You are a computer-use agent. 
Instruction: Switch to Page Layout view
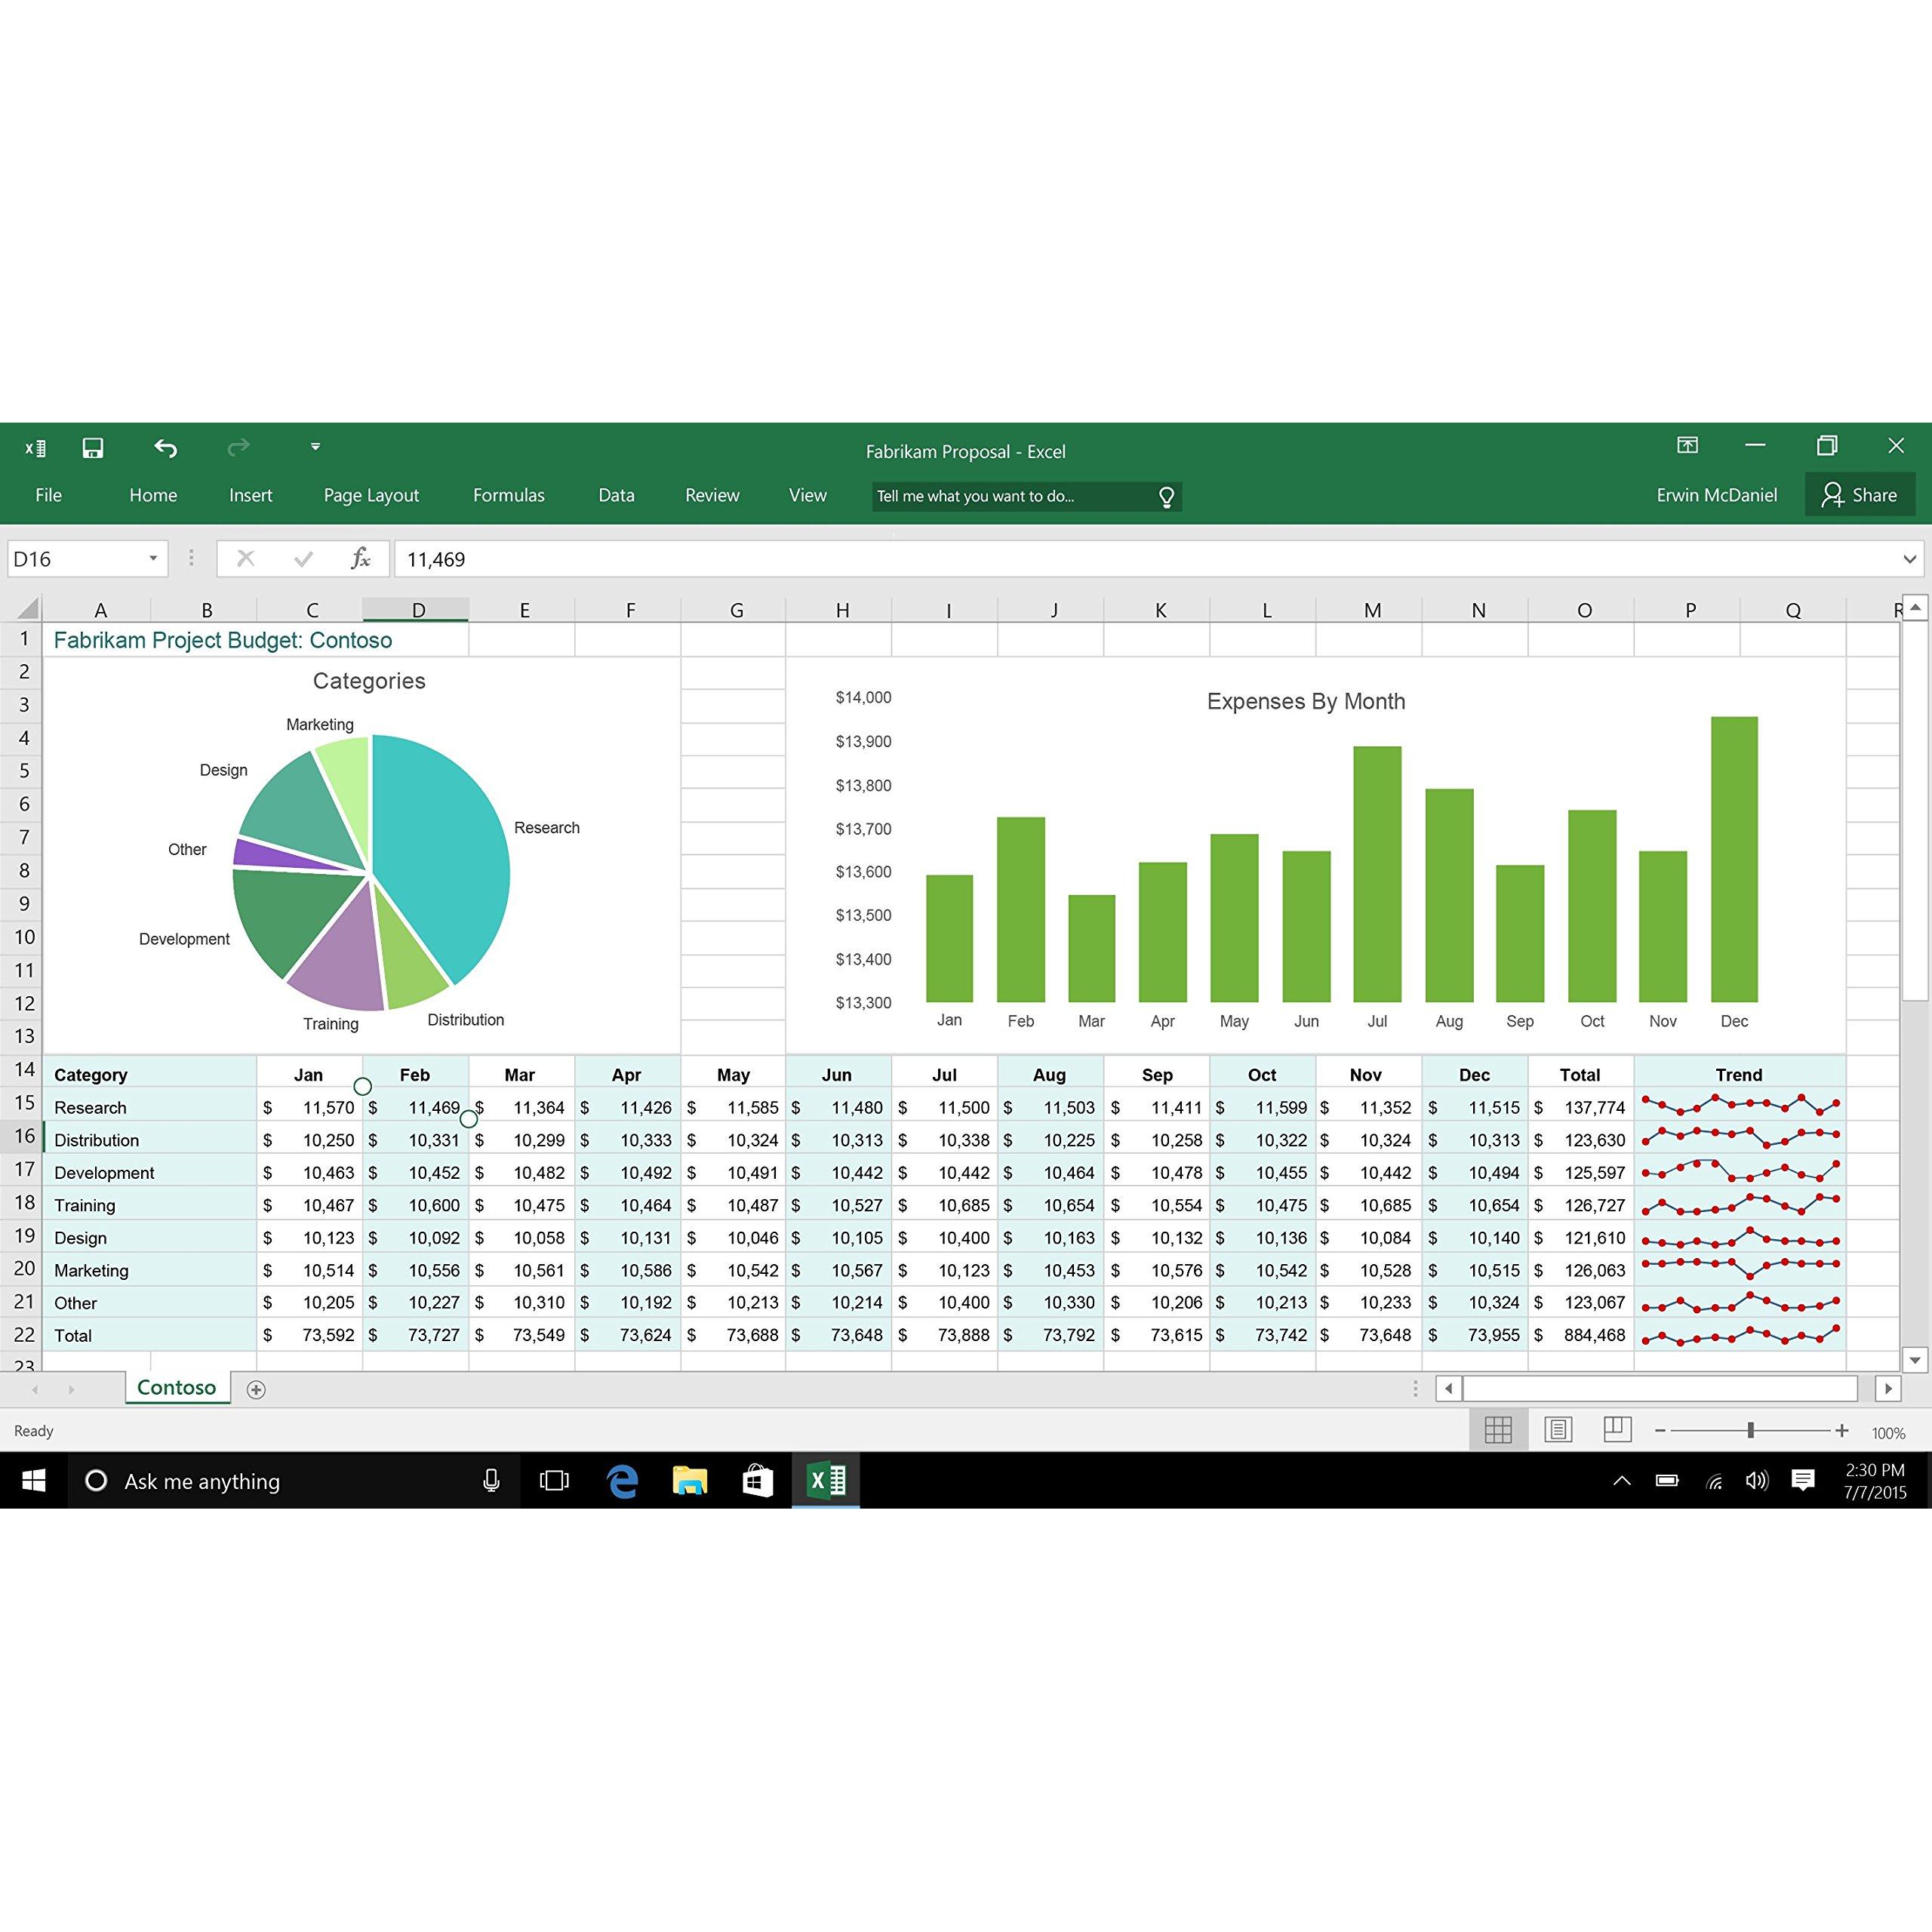[1558, 1430]
